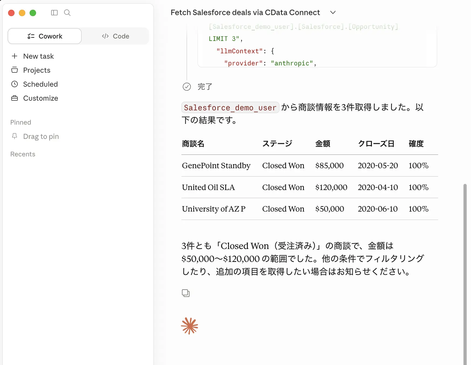471x365 pixels.
Task: Click the クローズ日 column header
Action: [376, 144]
